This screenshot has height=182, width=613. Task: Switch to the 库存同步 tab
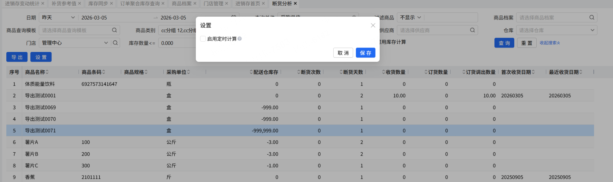[98, 3]
